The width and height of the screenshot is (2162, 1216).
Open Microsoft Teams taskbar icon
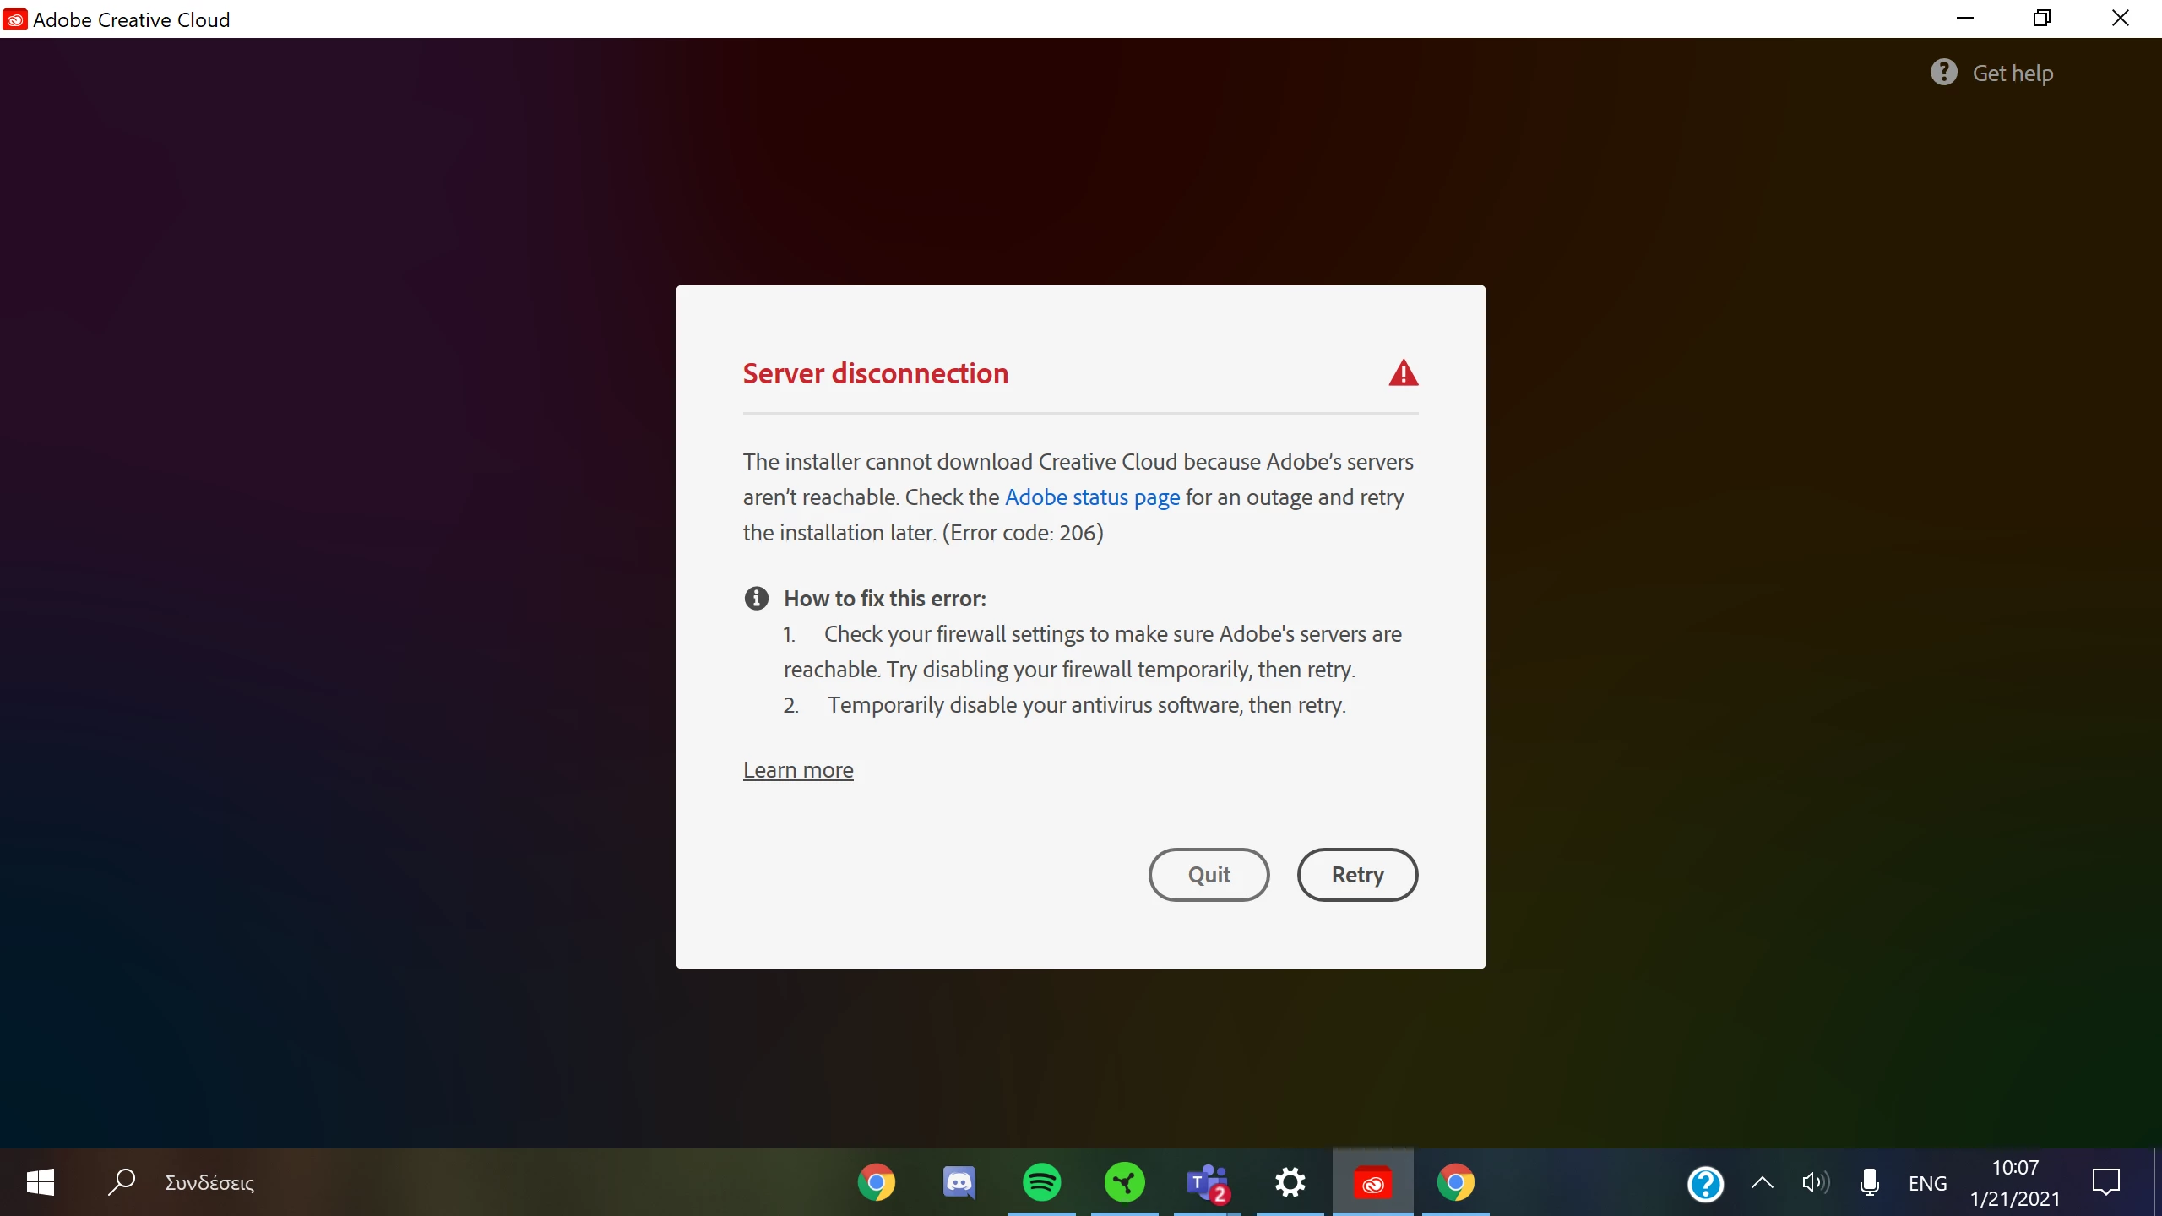click(1207, 1182)
